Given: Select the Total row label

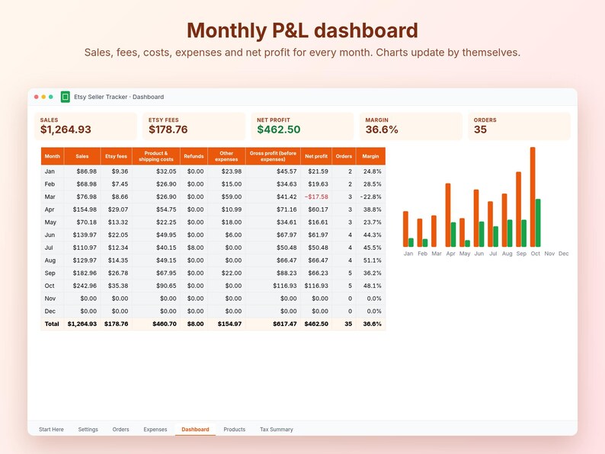Looking at the screenshot, I should tap(52, 324).
